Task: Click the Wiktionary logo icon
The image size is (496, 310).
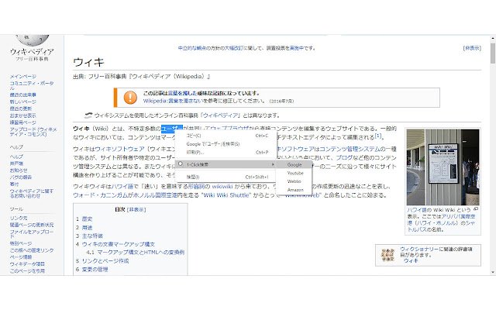Action: (387, 255)
